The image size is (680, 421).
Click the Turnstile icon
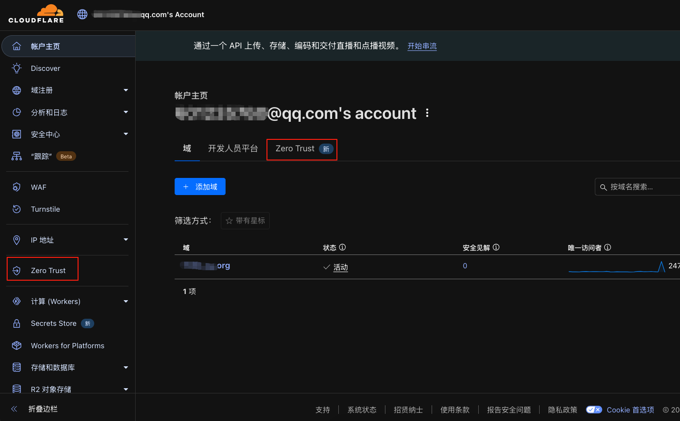17,209
